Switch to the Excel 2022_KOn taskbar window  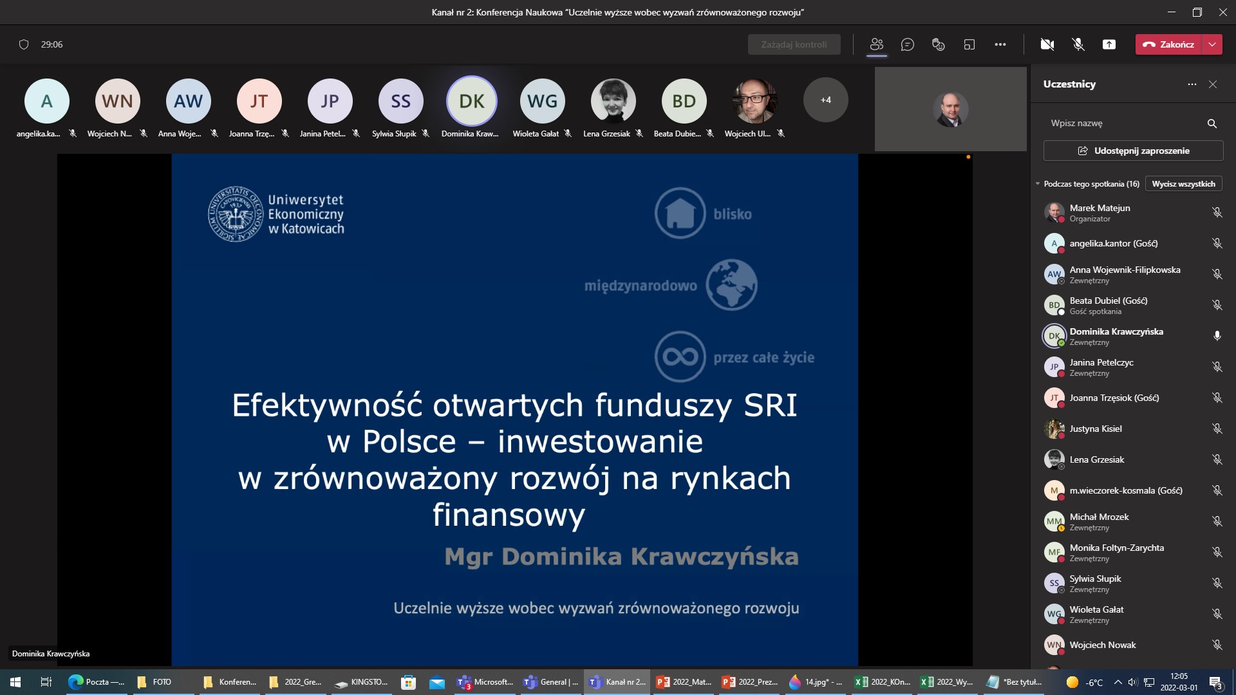(x=881, y=681)
